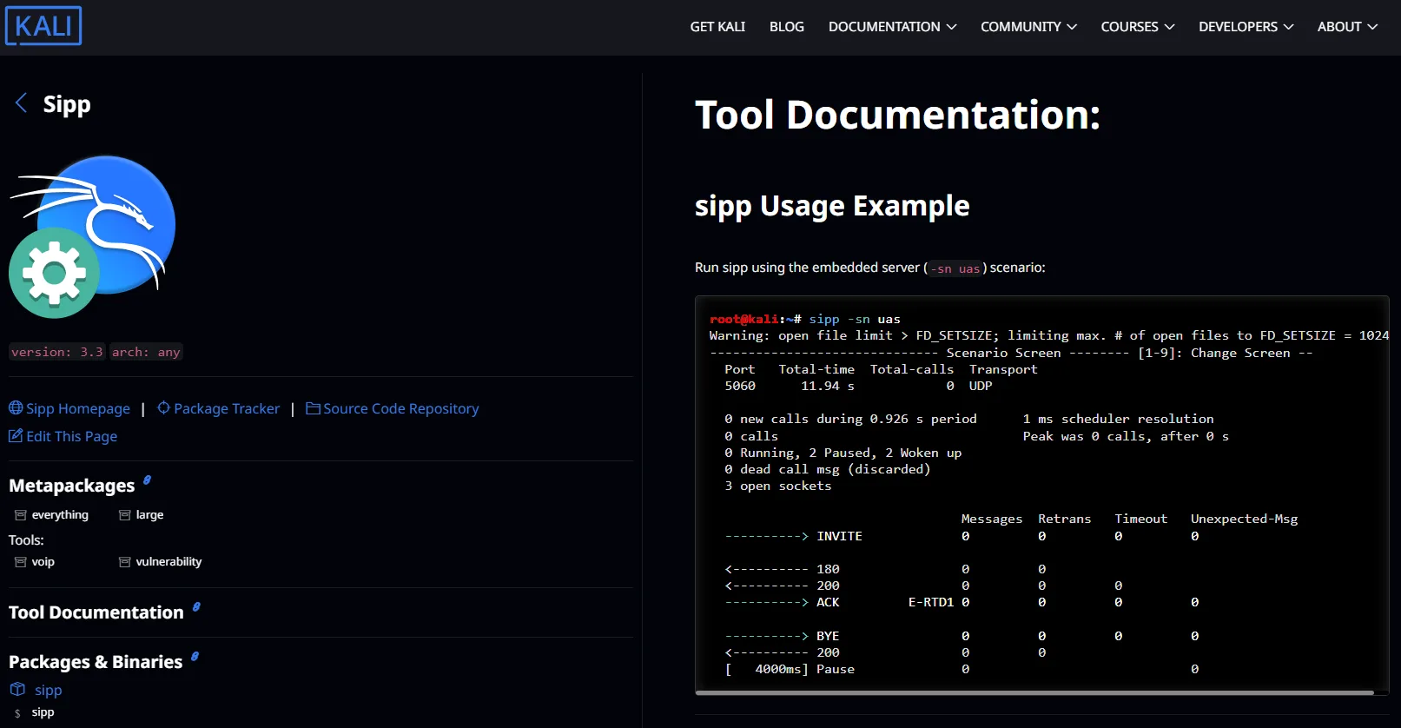1401x728 pixels.
Task: Open the voip tools link
Action: click(x=43, y=562)
